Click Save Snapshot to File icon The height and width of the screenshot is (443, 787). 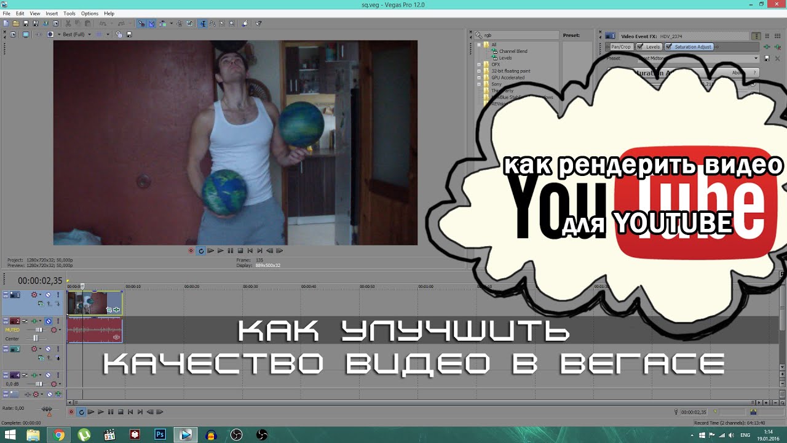[129, 34]
